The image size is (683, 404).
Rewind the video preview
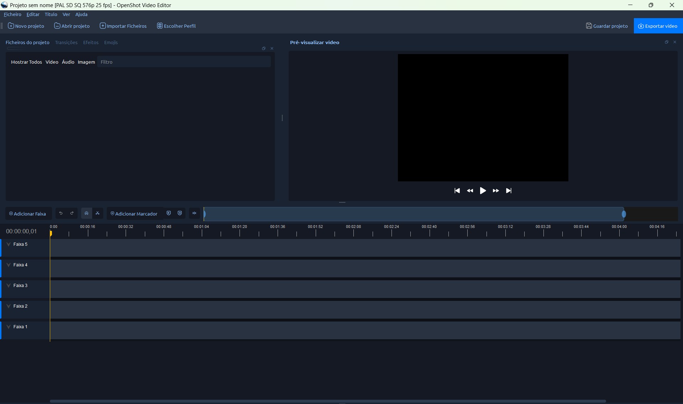pyautogui.click(x=470, y=191)
